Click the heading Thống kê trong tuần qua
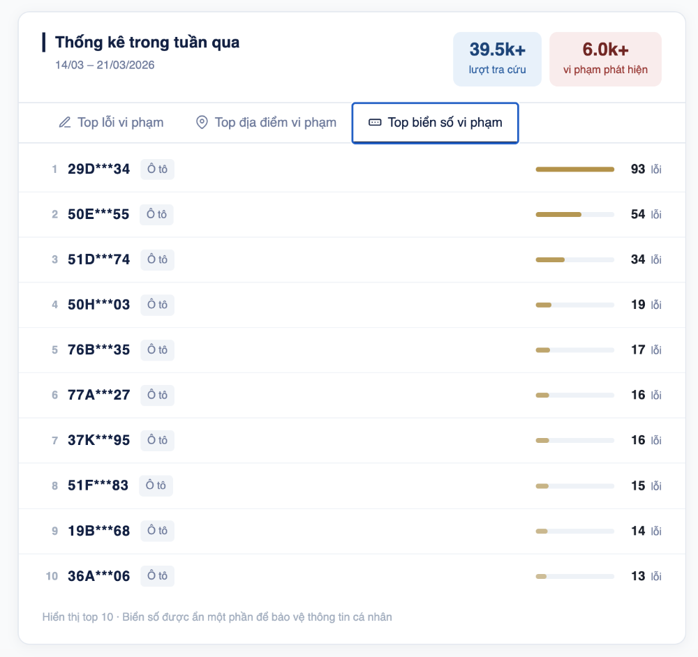The image size is (698, 657). point(147,42)
